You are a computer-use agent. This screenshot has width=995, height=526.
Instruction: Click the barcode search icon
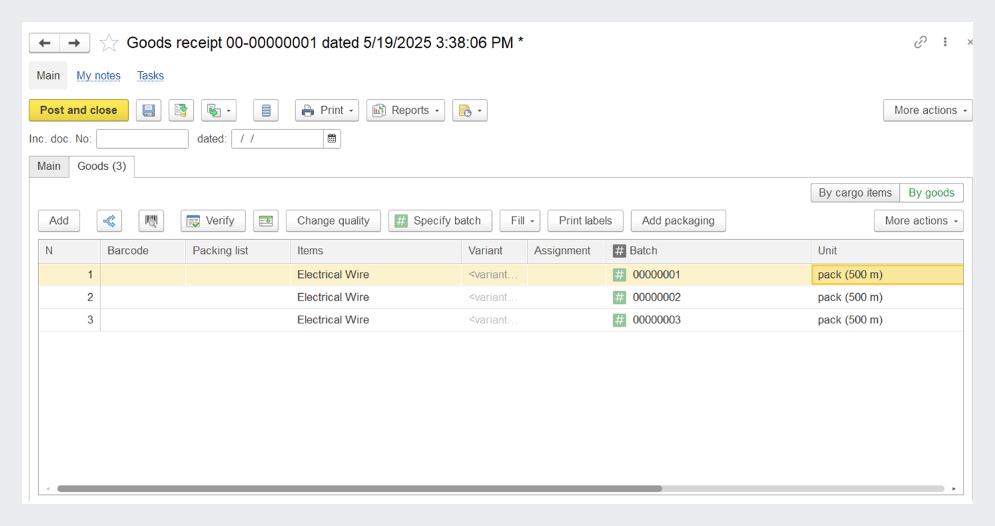[x=151, y=221]
